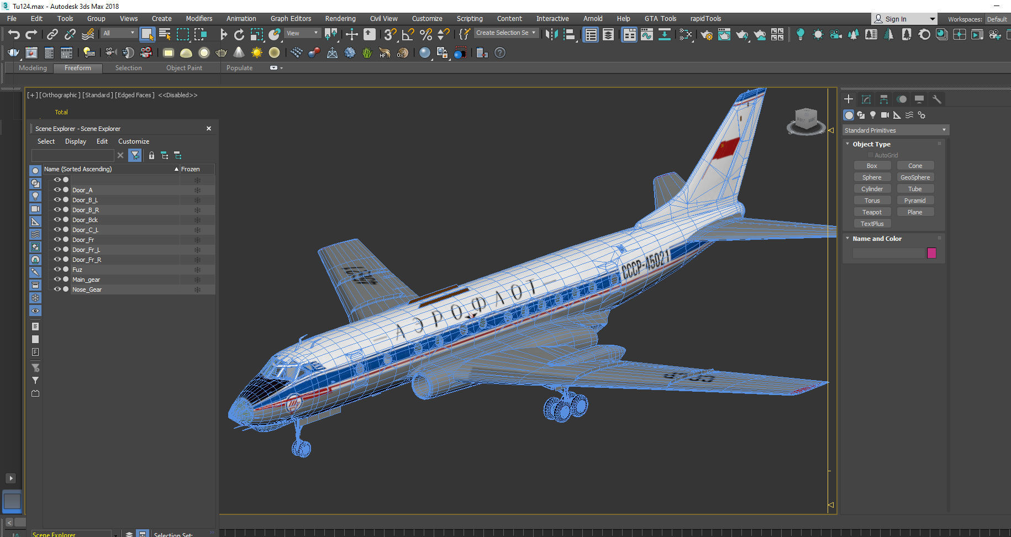The width and height of the screenshot is (1011, 537).
Task: Open the Align tool
Action: (570, 34)
